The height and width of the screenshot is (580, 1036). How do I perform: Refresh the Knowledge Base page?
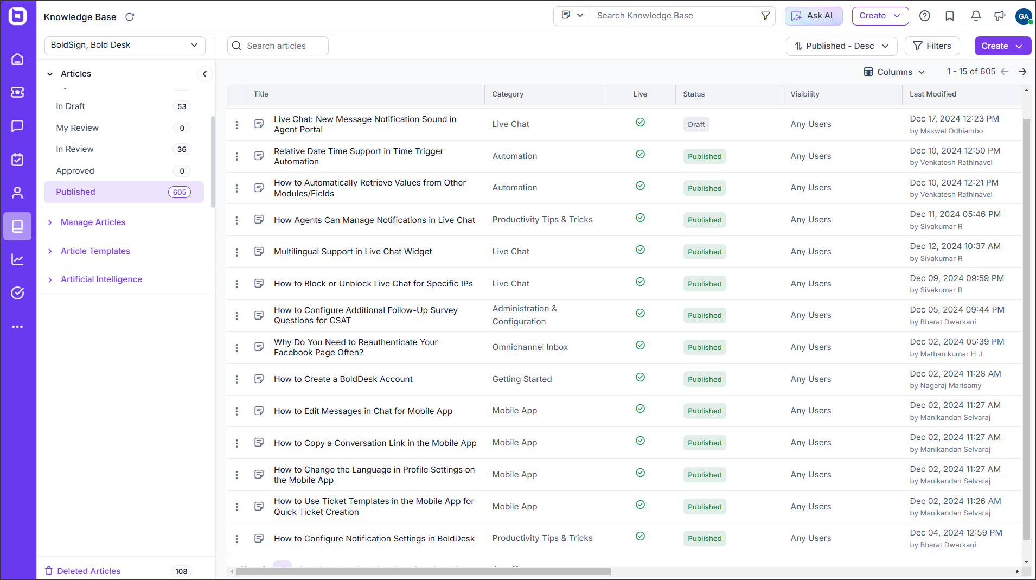(x=130, y=17)
